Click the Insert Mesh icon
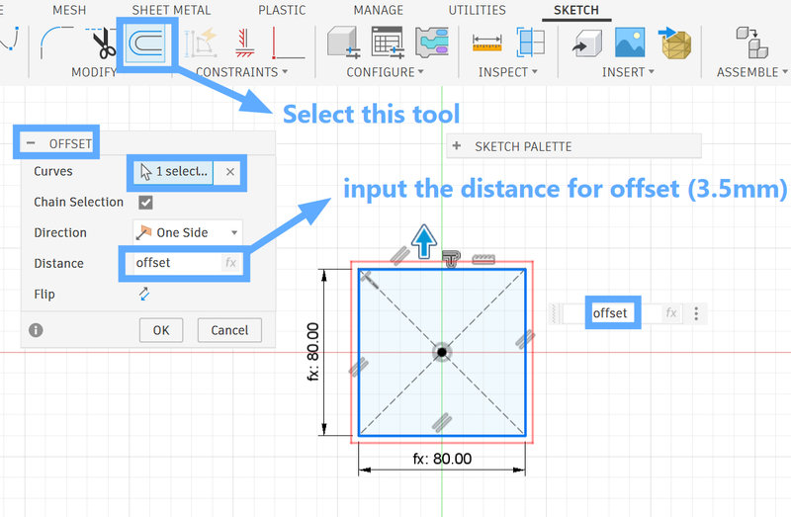The width and height of the screenshot is (791, 517). pos(675,43)
